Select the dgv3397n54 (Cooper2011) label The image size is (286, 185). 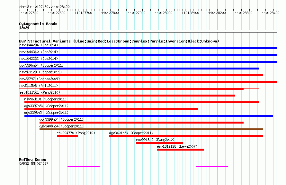point(46,106)
